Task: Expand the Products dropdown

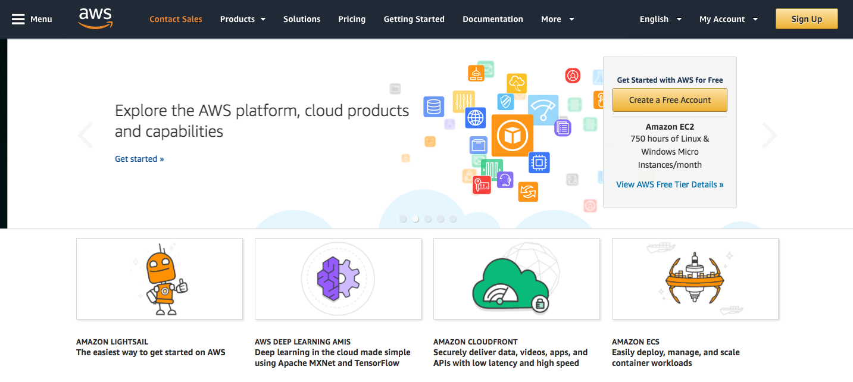Action: pos(243,19)
